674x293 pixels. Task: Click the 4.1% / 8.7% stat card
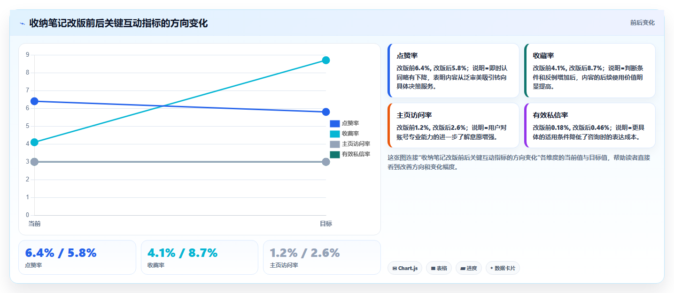coord(200,257)
